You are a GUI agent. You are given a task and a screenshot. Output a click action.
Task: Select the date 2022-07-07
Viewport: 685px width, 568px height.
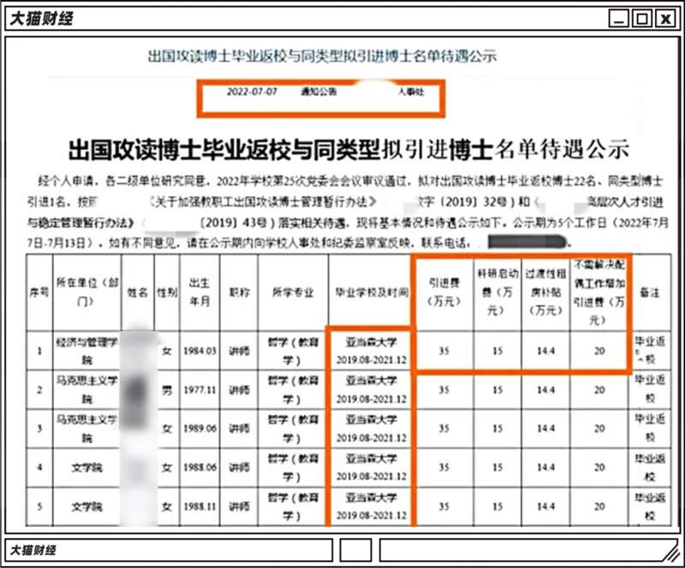pos(252,92)
